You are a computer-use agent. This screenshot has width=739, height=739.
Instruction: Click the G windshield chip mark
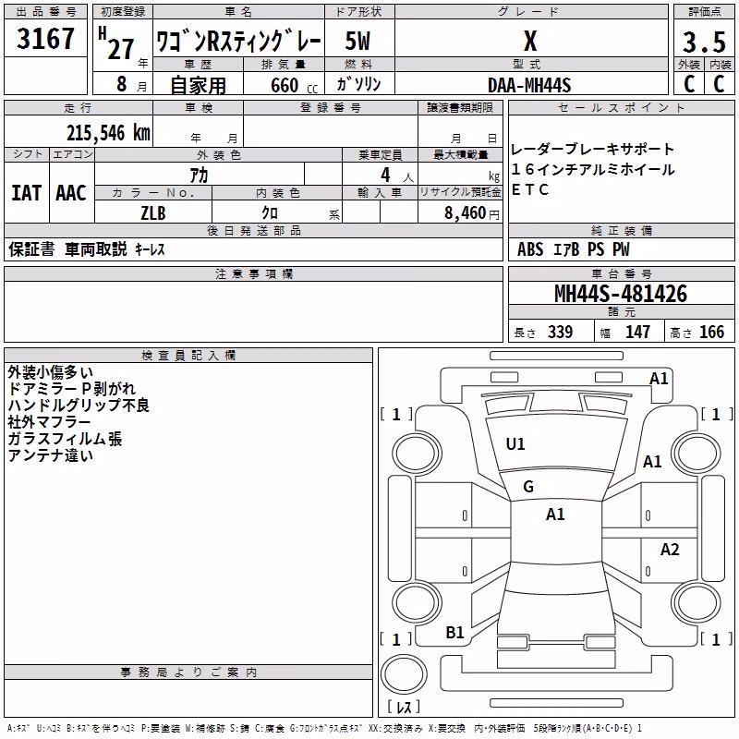point(528,487)
